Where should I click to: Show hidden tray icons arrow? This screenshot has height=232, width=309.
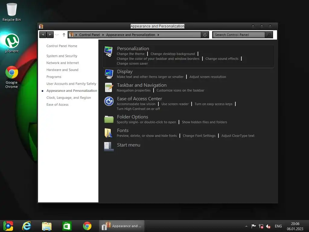click(246, 226)
